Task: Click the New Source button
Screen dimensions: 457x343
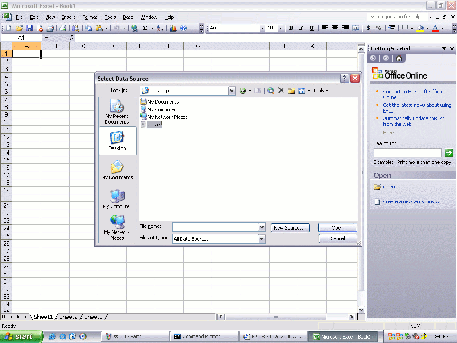Action: pyautogui.click(x=290, y=228)
